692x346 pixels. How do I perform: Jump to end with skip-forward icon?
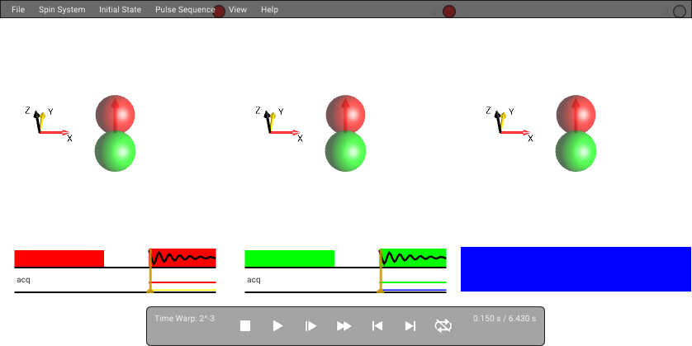tap(410, 326)
